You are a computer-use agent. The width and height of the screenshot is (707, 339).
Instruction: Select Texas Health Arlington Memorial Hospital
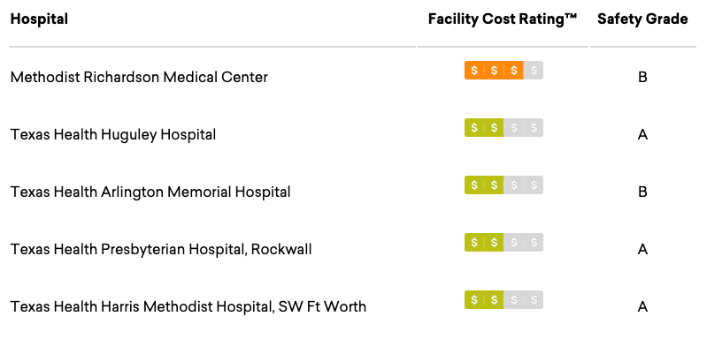[x=150, y=192]
